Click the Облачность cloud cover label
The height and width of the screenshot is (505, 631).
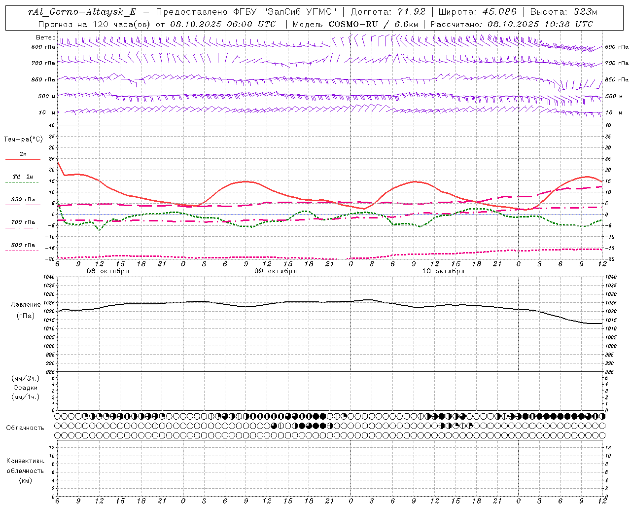[x=25, y=428]
